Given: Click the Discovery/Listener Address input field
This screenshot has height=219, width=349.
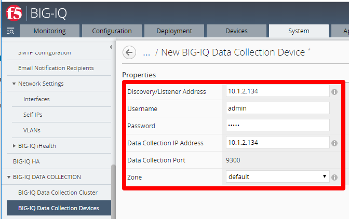Looking at the screenshot, I should [x=277, y=91].
